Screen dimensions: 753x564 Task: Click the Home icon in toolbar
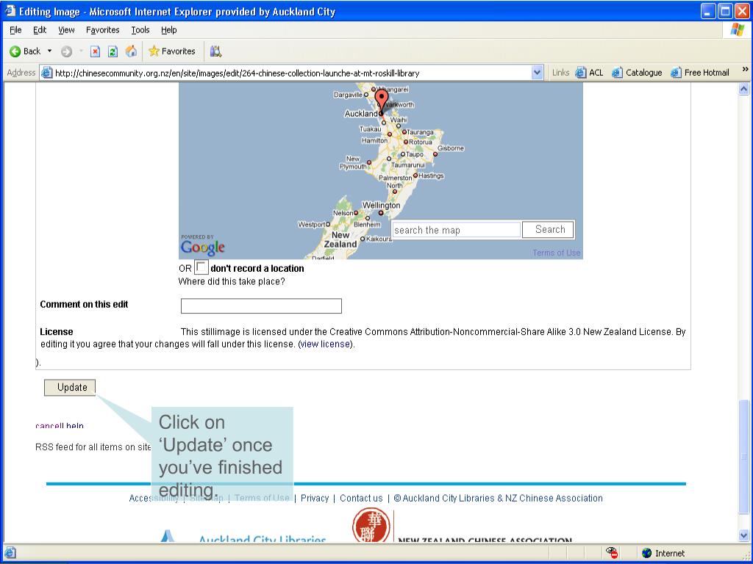131,51
